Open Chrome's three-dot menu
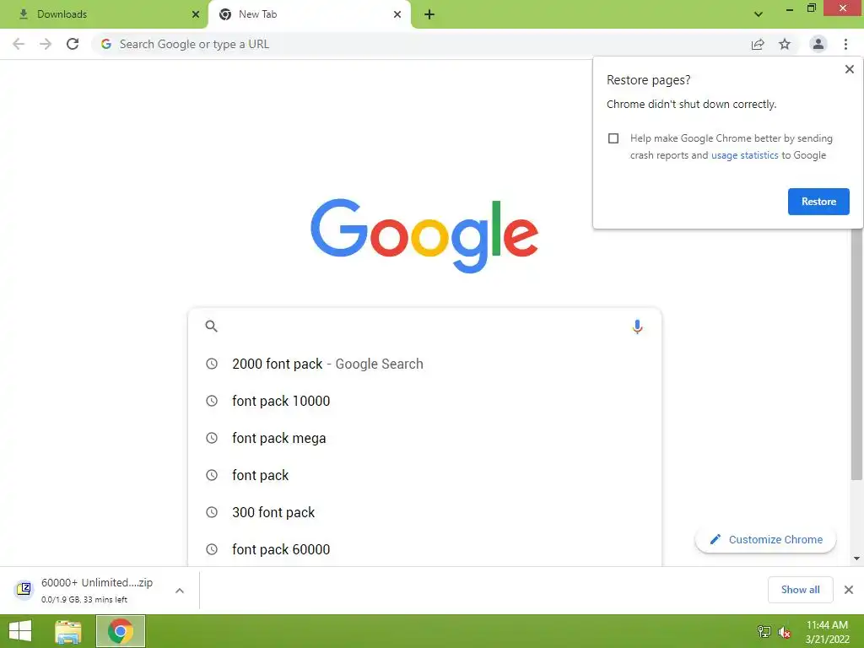This screenshot has height=648, width=864. pos(845,44)
